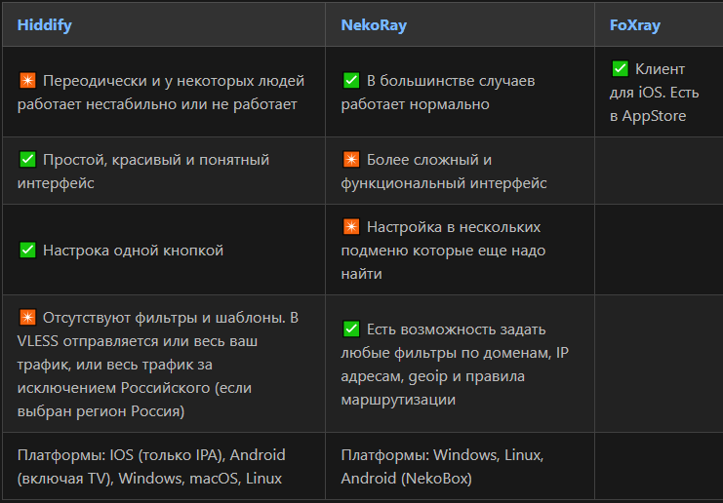This screenshot has width=723, height=503.
Task: Click green checkmark before "Настрока одной кнопкой"
Action: tap(27, 251)
